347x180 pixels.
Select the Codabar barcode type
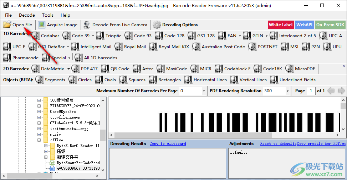pos(45,36)
